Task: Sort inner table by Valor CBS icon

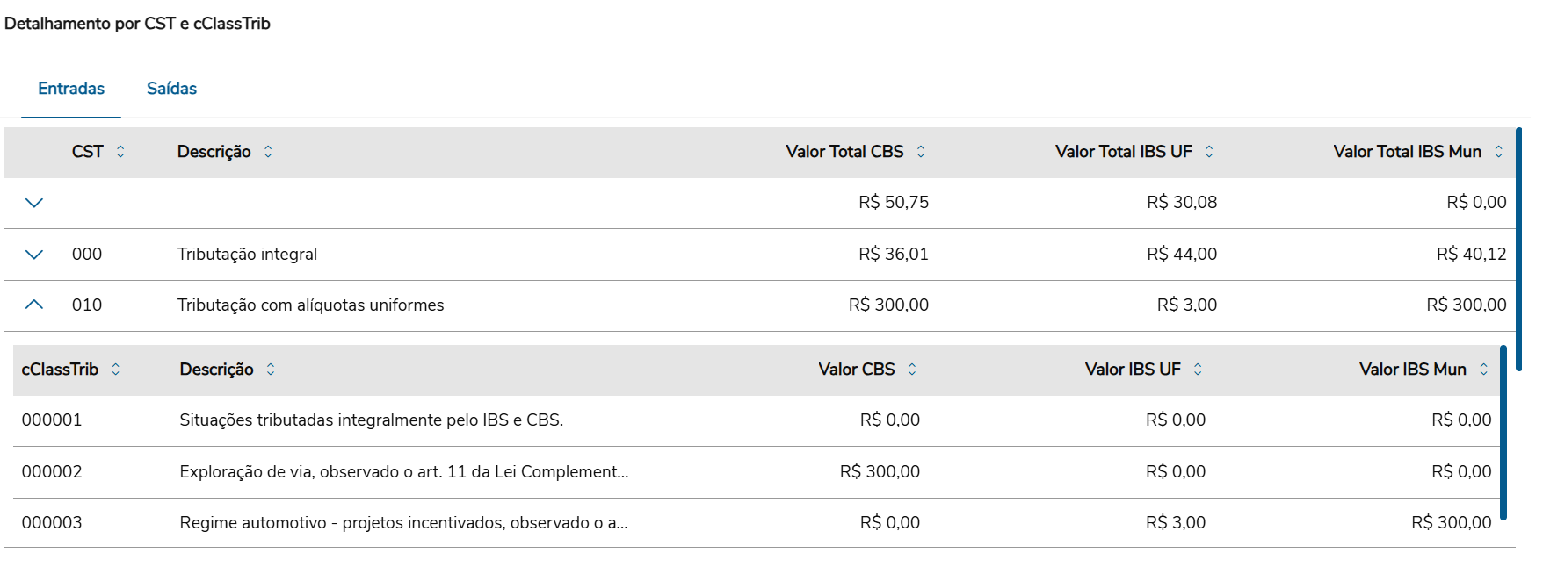Action: click(x=912, y=370)
